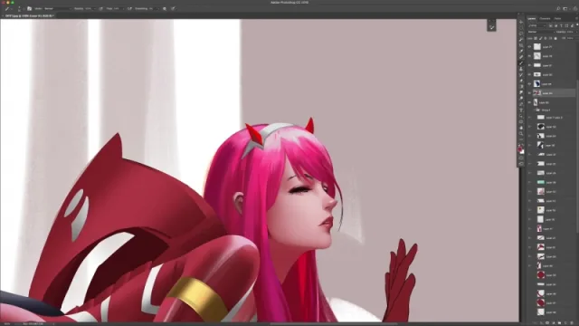Select the Blur tool
This screenshot has width=579, height=326.
pyautogui.click(x=521, y=92)
